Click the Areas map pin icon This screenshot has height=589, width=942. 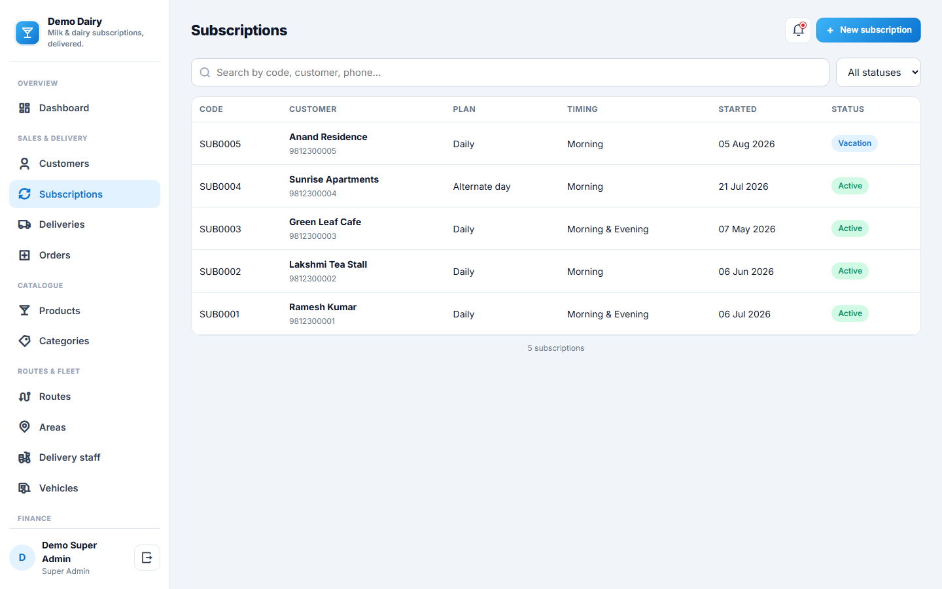point(25,427)
